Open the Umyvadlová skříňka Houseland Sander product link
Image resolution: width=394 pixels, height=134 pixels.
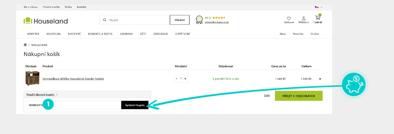[x=73, y=79]
